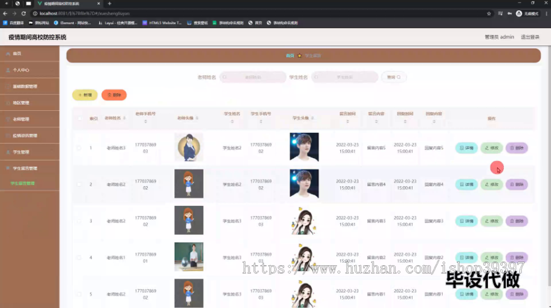Click the 回复内容4 cell in row 2
Image resolution: width=551 pixels, height=308 pixels.
[434, 184]
